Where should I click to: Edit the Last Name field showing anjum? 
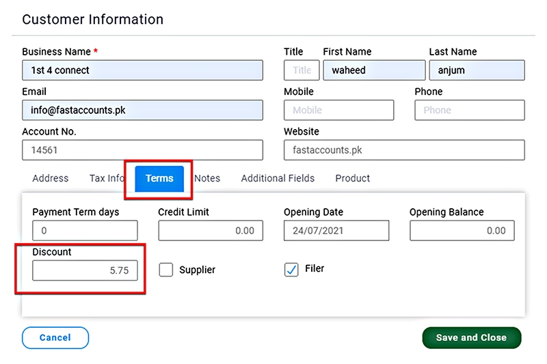point(477,70)
